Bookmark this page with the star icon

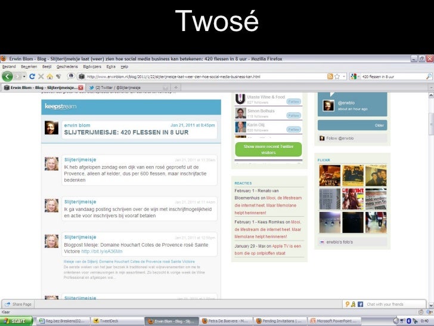point(337,76)
